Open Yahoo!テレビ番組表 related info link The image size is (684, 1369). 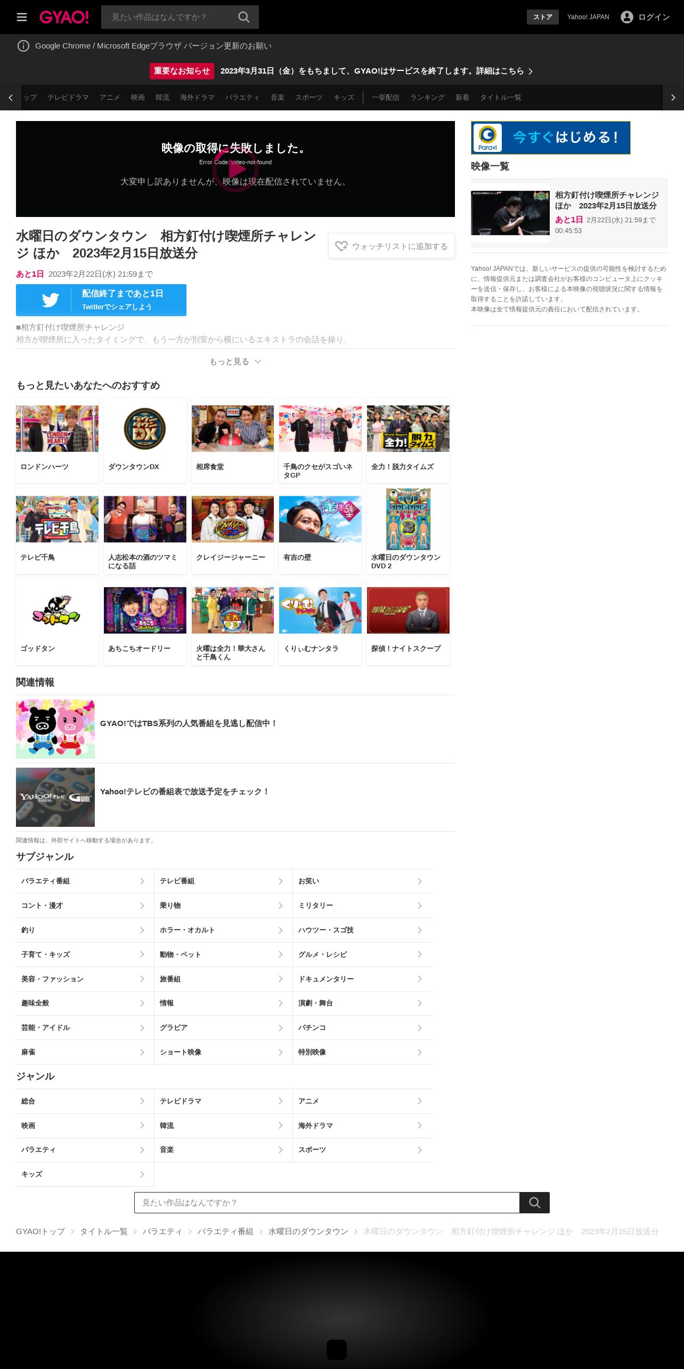pyautogui.click(x=235, y=797)
